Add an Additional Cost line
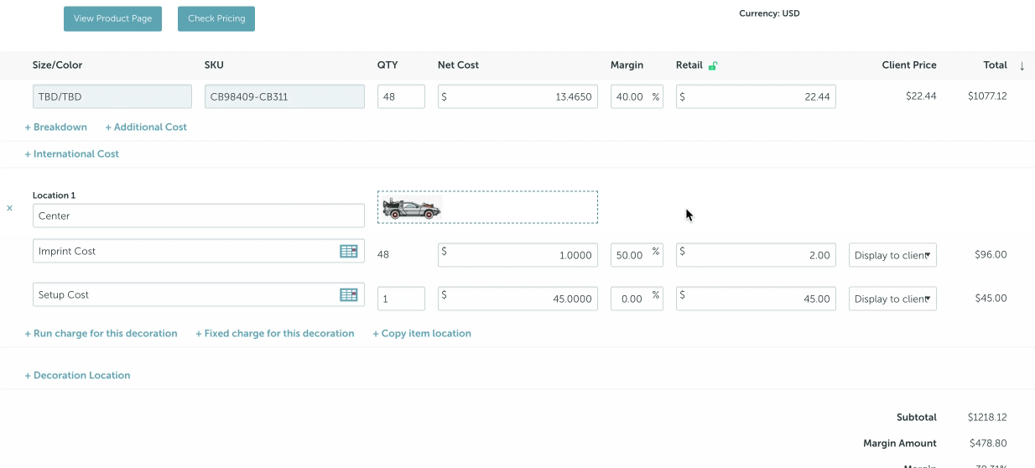This screenshot has width=1035, height=468. (146, 127)
